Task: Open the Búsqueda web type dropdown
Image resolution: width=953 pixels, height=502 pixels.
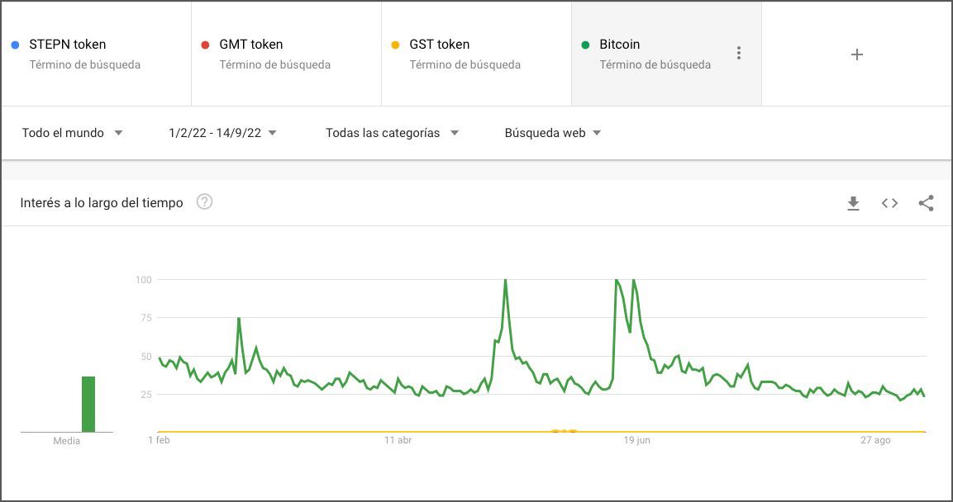Action: pyautogui.click(x=551, y=132)
